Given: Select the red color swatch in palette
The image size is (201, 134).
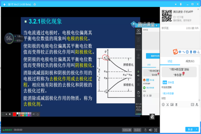Looking at the screenshot, I should [14, 115].
